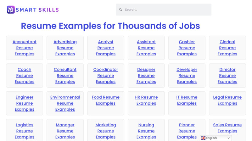
Task: Click the Smart Skills AI logo icon
Action: [x=11, y=10]
